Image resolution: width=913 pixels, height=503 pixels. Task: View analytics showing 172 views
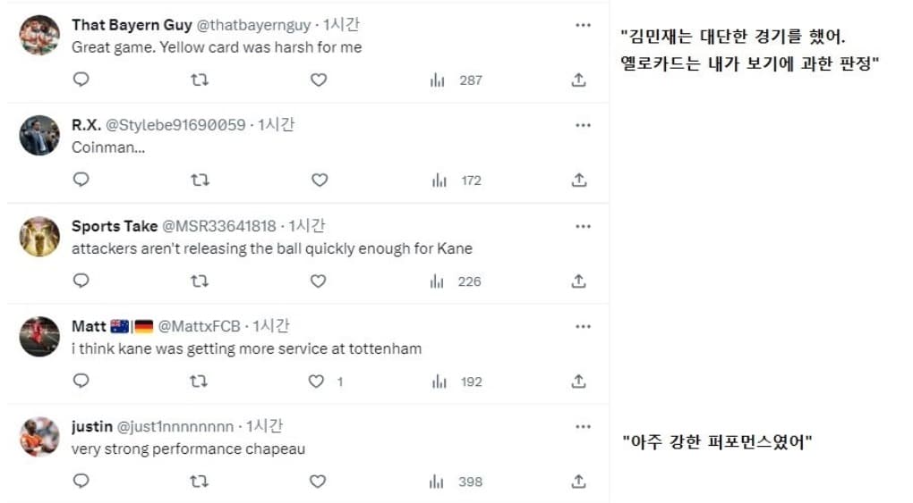pos(459,180)
